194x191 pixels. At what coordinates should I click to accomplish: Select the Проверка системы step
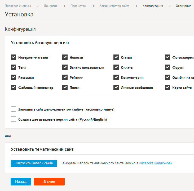coord(18,6)
